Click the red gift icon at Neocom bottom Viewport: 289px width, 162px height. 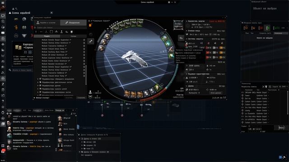[3, 151]
